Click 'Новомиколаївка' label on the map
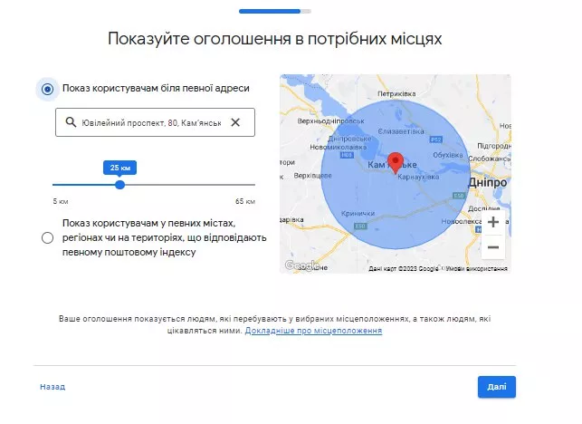This screenshot has height=424, width=582. click(x=339, y=147)
